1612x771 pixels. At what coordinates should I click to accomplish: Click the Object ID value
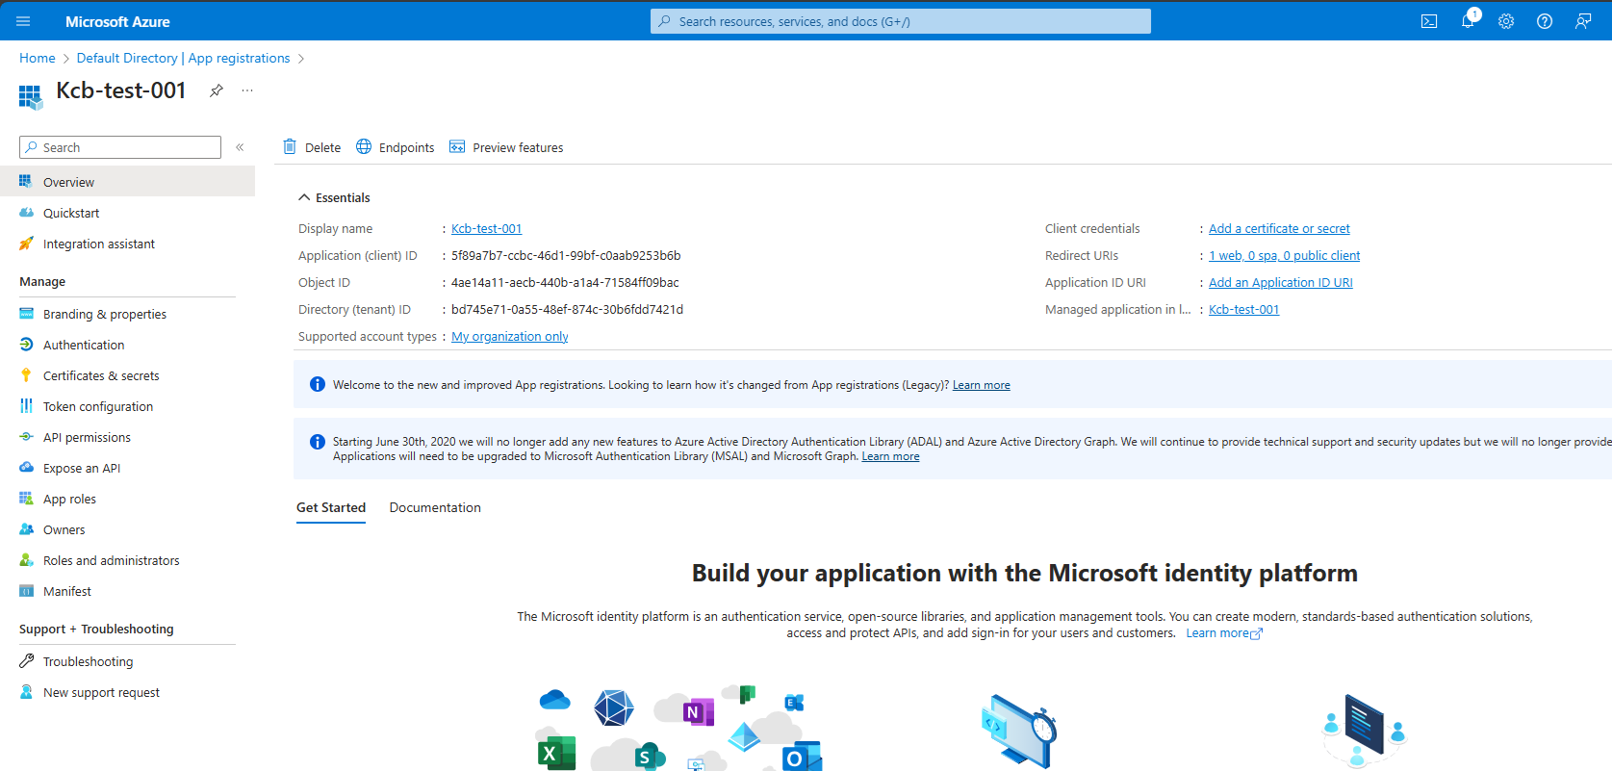pos(565,282)
